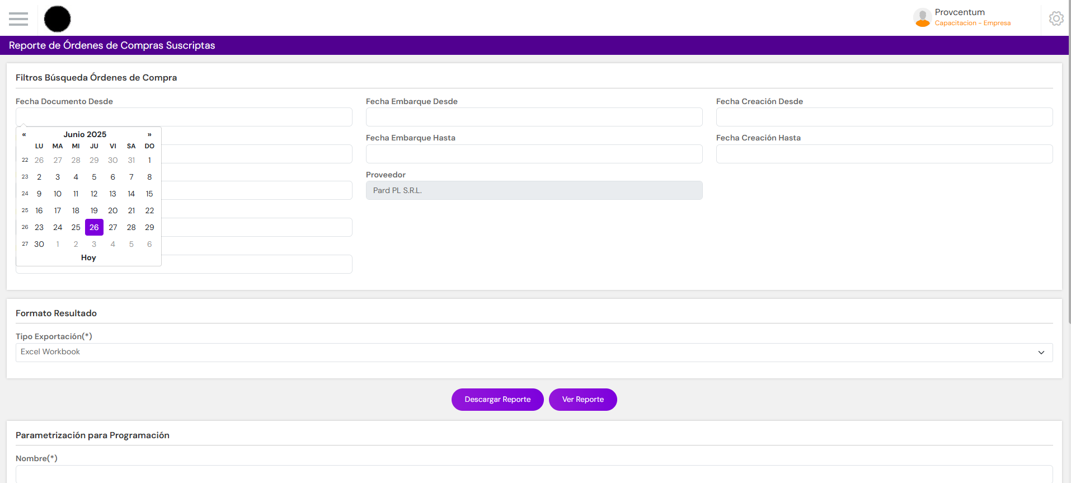Click Hoy in the calendar
Image resolution: width=1071 pixels, height=483 pixels.
coord(88,257)
